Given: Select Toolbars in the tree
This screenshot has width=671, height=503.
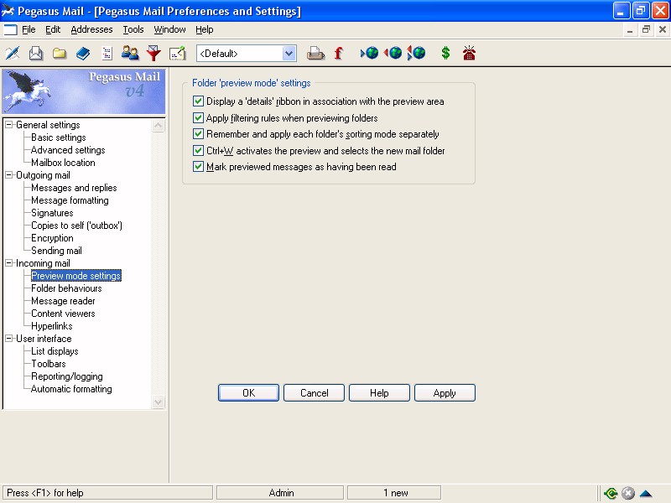Looking at the screenshot, I should pos(49,364).
